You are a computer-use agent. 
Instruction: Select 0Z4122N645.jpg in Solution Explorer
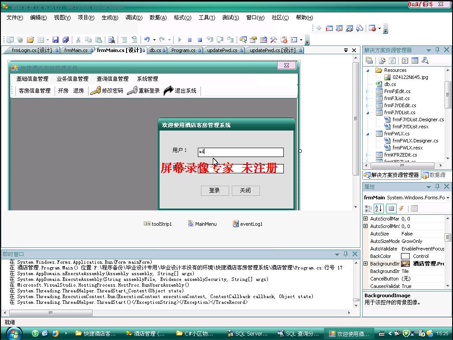coord(410,77)
